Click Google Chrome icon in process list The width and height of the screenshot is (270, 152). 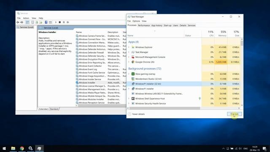(133, 62)
